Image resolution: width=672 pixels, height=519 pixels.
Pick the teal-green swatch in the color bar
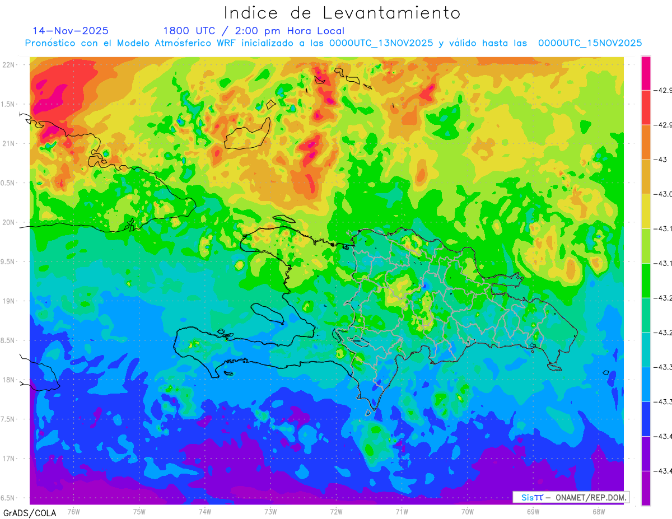pos(646,315)
